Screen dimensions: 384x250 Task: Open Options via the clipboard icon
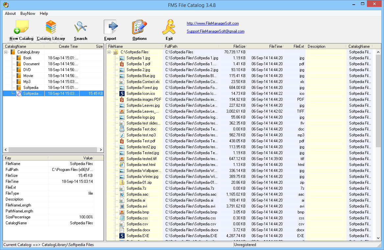point(139,27)
